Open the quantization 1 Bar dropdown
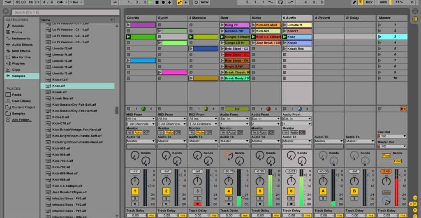This screenshot has height=218, width=421. coord(76,2)
